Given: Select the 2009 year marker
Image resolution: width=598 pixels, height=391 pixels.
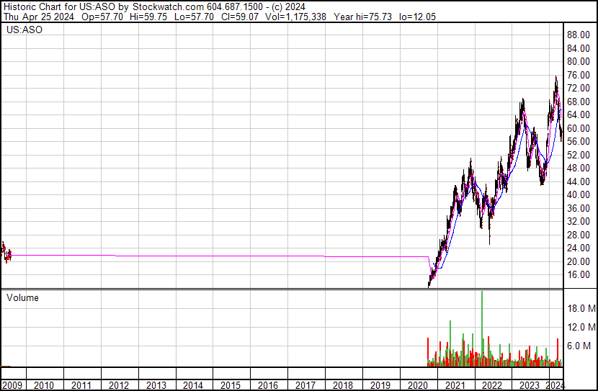Looking at the screenshot, I should (x=11, y=385).
